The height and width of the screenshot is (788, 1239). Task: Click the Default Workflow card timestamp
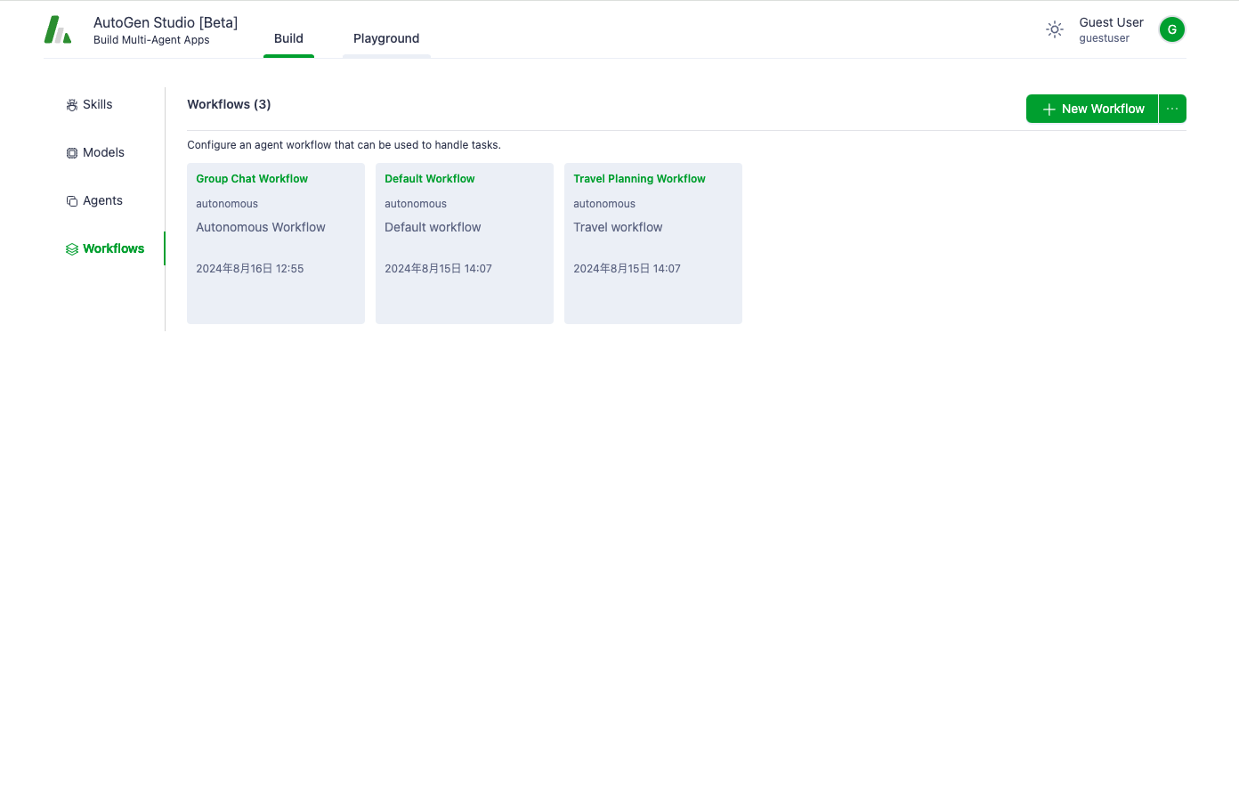[438, 268]
